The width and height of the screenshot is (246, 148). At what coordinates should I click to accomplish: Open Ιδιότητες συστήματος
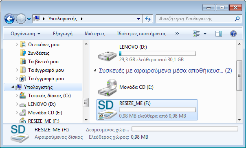pyautogui.click(x=142, y=34)
